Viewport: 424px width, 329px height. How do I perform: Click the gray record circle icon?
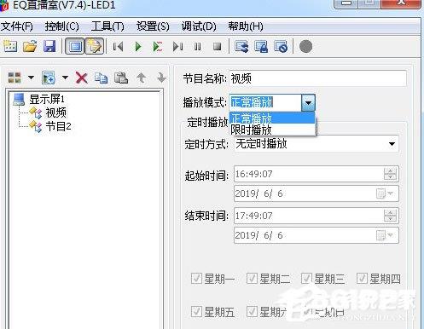coord(305,46)
